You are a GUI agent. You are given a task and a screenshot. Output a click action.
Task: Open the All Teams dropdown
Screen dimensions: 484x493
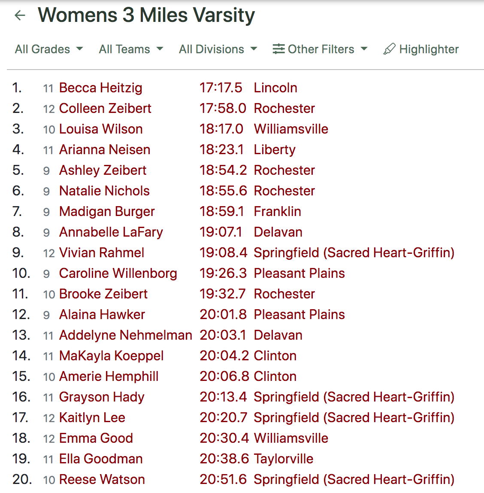click(x=131, y=49)
